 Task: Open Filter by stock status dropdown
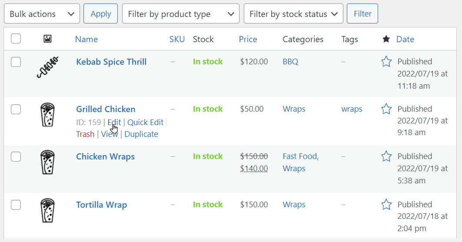coord(293,13)
